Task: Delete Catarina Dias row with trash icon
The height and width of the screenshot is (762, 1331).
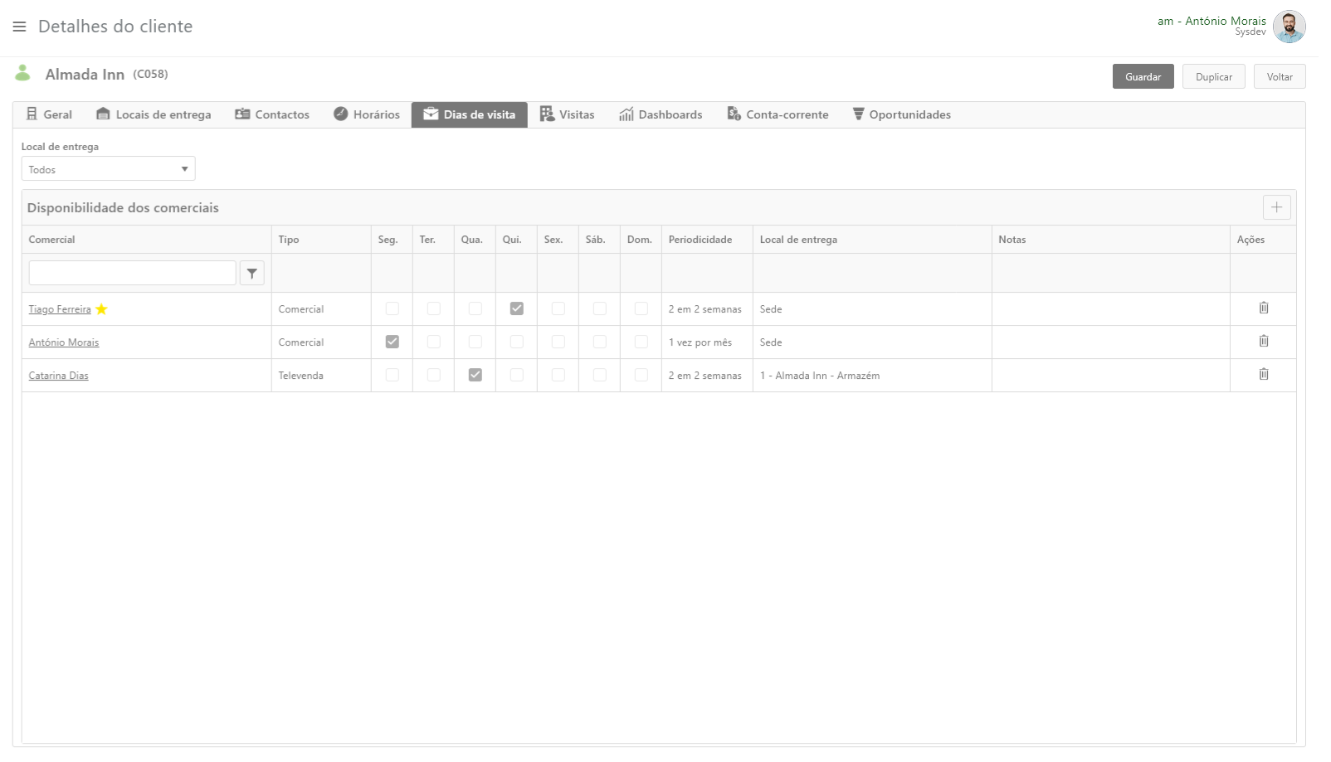Action: click(x=1263, y=375)
